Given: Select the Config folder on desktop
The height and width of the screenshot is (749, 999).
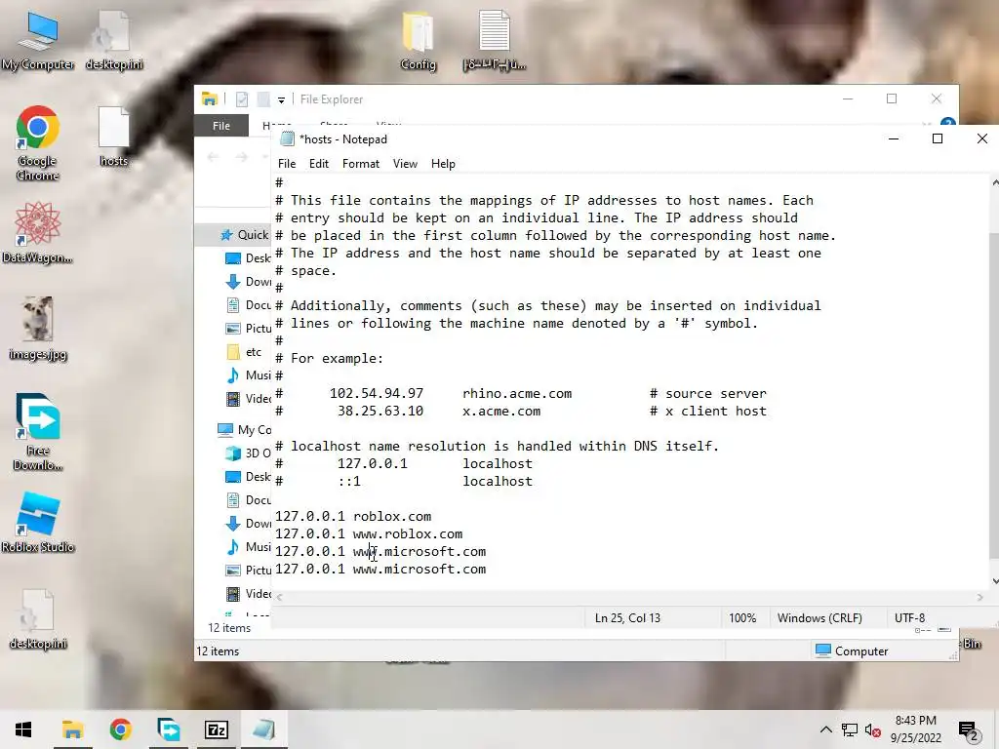Looking at the screenshot, I should coord(418,40).
